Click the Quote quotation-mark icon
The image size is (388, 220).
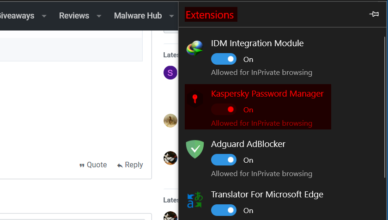tap(82, 165)
